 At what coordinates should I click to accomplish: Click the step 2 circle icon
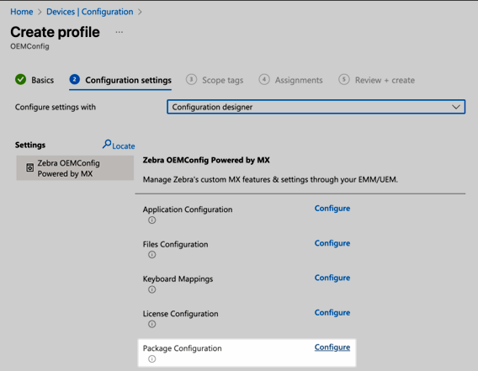pyautogui.click(x=74, y=79)
